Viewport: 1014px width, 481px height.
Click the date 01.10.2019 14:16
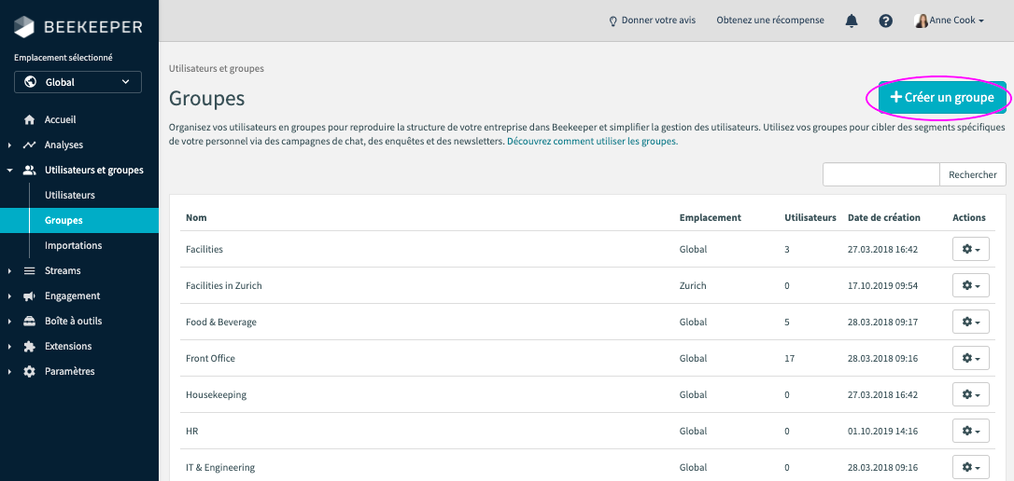coord(882,431)
